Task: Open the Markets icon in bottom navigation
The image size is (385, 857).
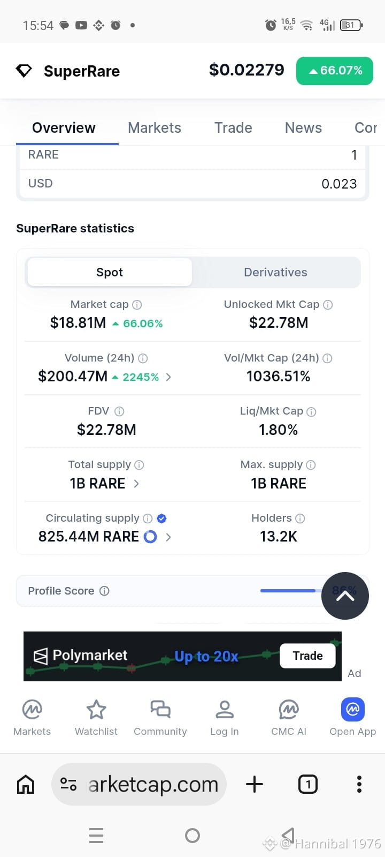Action: [x=32, y=709]
